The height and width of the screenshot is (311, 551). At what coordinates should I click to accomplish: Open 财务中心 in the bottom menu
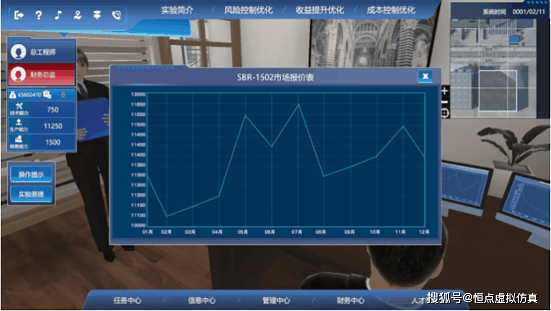[x=351, y=301]
